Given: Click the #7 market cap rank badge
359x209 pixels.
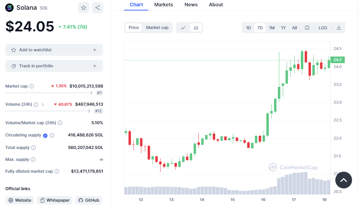Looking at the screenshot, I should (x=99, y=93).
